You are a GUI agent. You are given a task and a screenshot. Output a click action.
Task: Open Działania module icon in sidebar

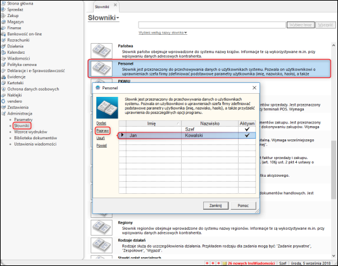[3, 46]
